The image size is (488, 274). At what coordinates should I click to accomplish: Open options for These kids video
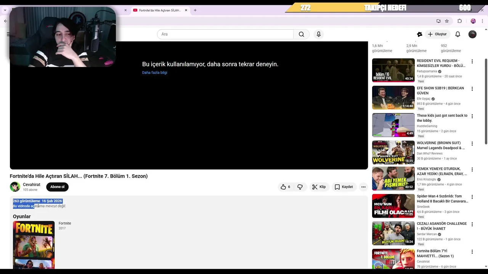pyautogui.click(x=472, y=116)
